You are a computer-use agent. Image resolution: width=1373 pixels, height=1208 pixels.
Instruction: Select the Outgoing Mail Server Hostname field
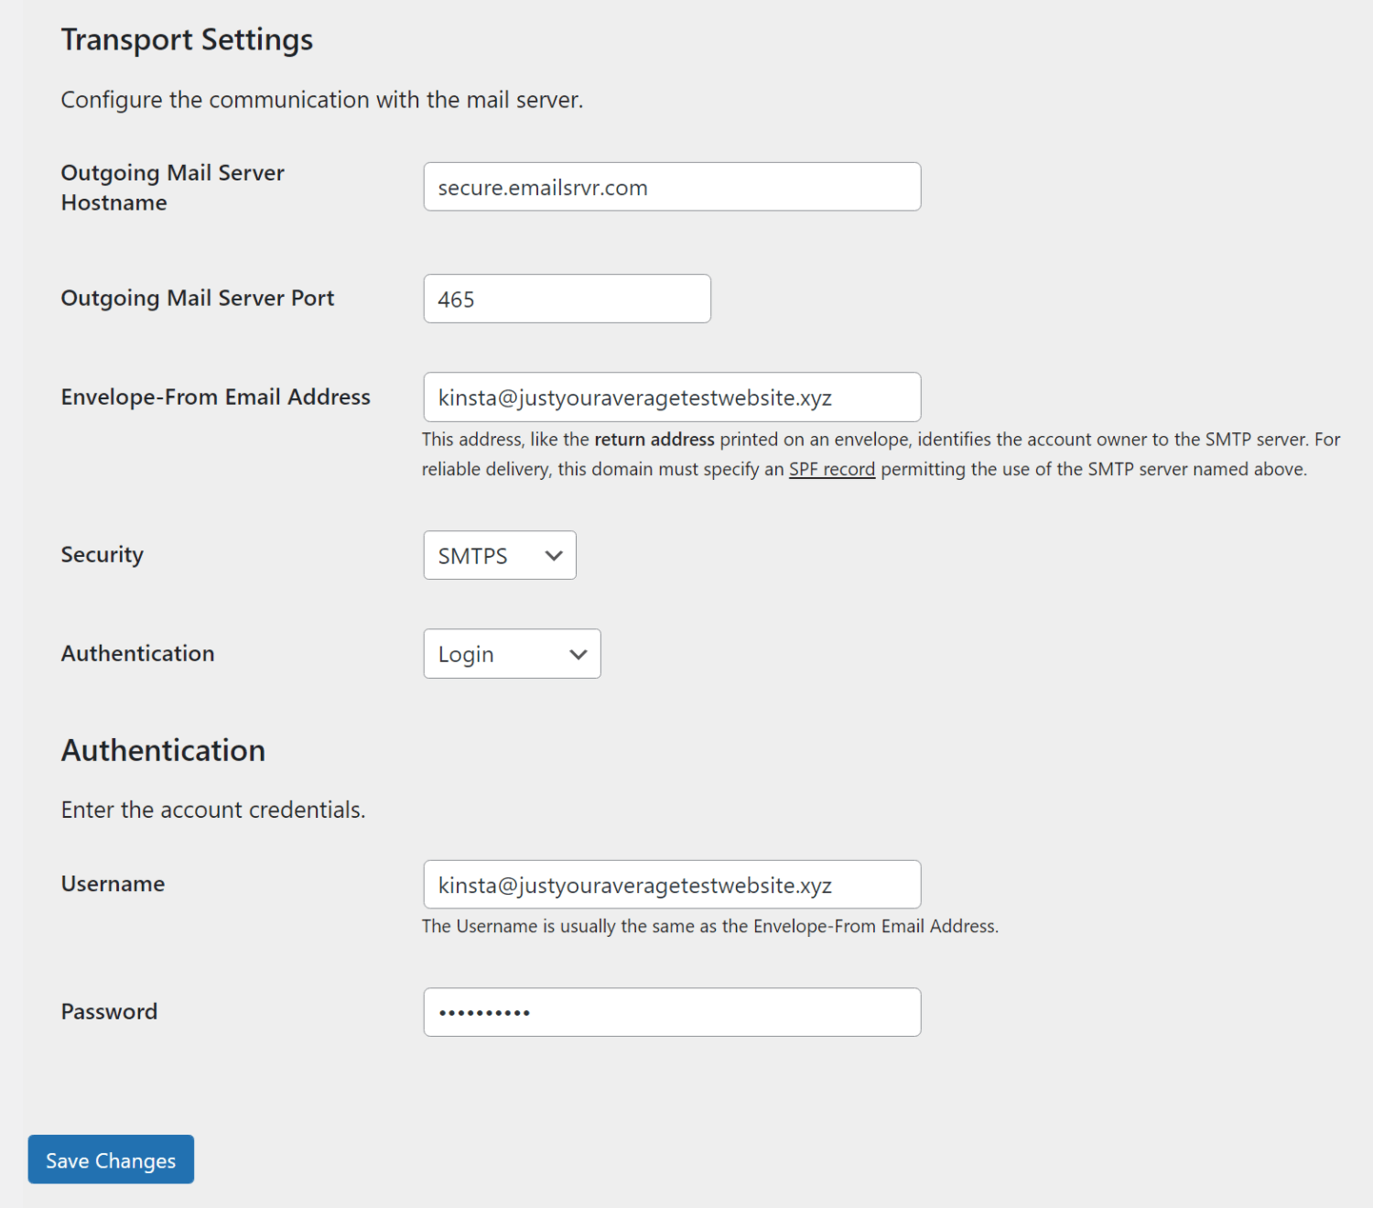pyautogui.click(x=671, y=186)
